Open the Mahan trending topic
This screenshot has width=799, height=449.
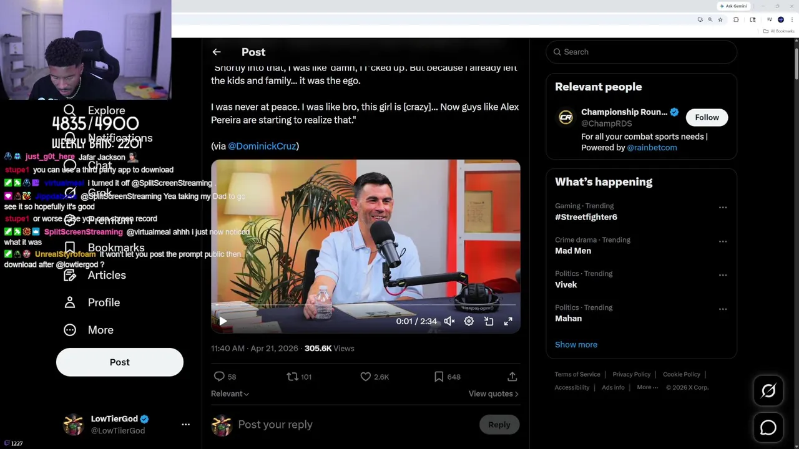point(569,318)
